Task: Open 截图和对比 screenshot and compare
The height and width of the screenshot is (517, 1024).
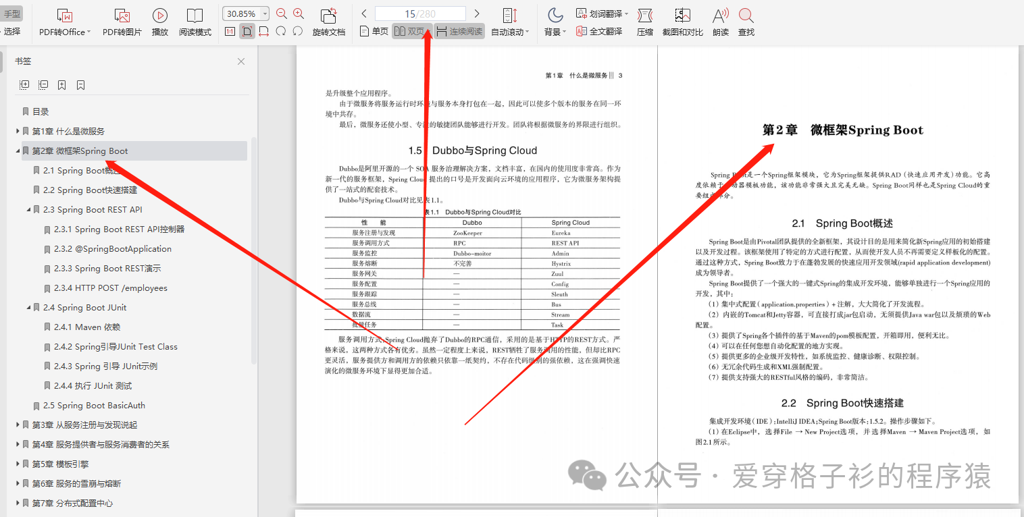Action: pyautogui.click(x=683, y=22)
